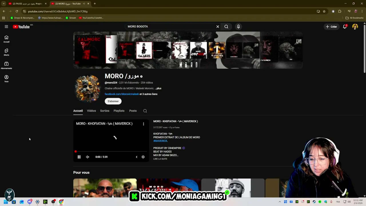Viewport: 366px width, 206px height.
Task: Click the search magnifier button
Action: click(226, 27)
